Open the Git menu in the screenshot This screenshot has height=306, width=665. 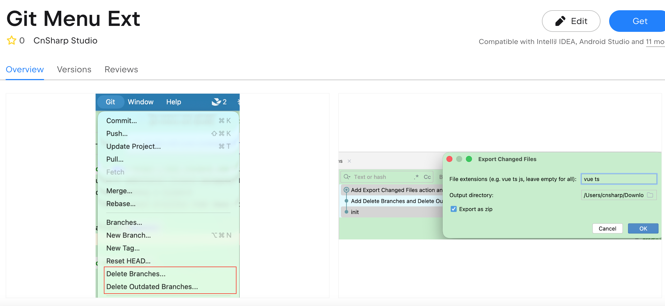[110, 102]
